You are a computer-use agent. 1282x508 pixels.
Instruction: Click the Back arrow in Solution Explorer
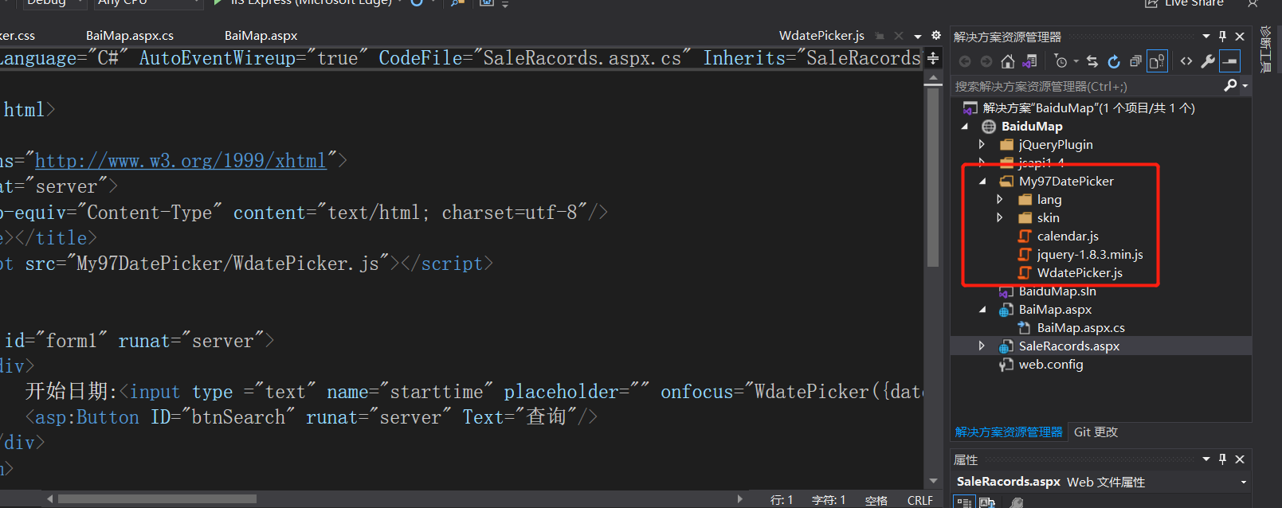point(965,61)
